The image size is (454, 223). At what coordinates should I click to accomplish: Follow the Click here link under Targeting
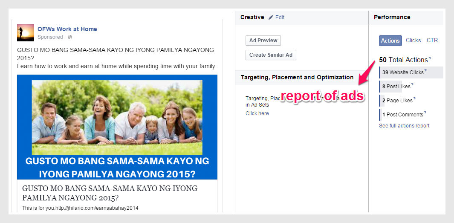[257, 113]
